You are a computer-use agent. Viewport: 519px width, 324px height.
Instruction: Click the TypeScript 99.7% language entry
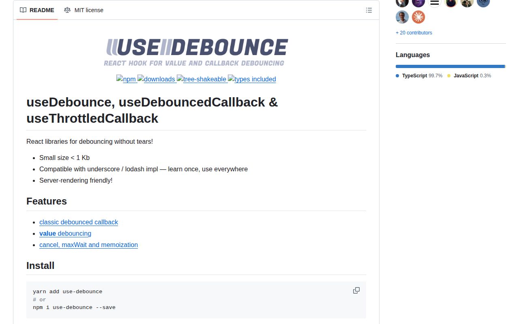[419, 76]
